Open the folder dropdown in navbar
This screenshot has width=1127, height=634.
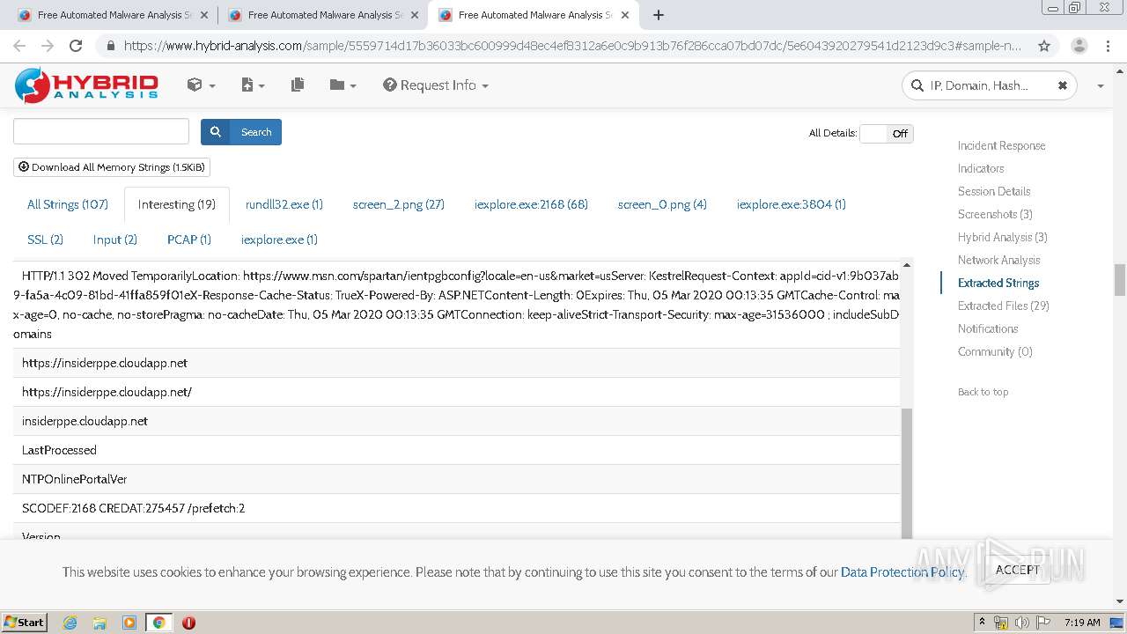343,85
